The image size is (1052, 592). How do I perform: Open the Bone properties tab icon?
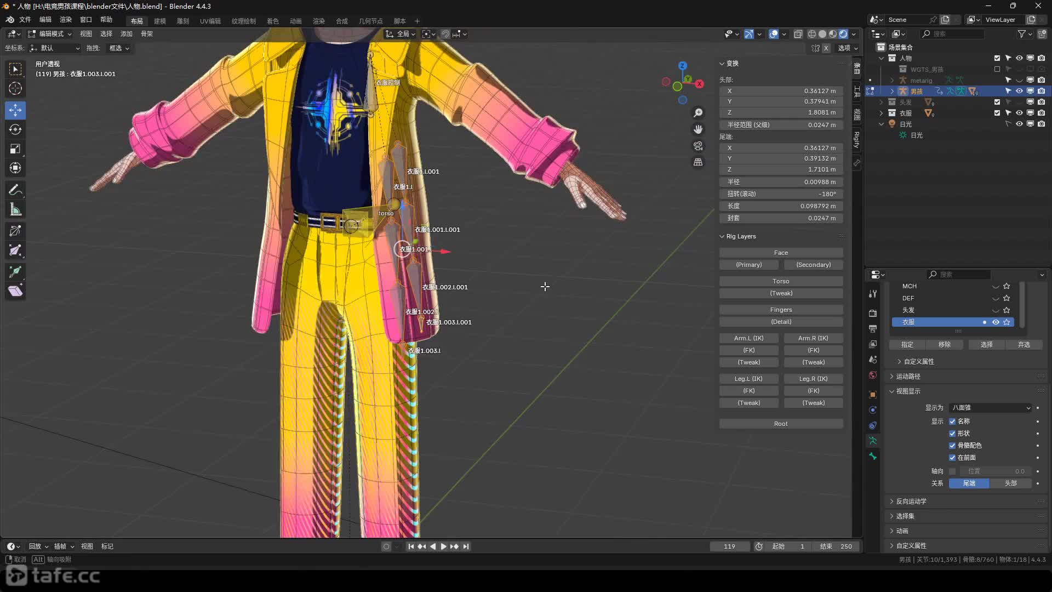click(873, 456)
